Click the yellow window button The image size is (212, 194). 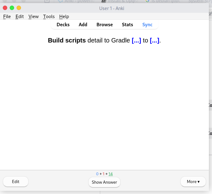coord(19,8)
